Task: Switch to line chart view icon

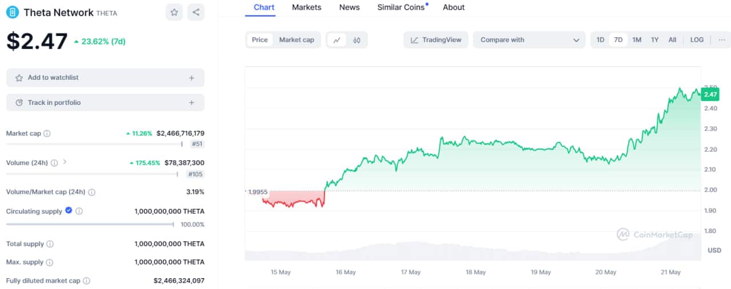Action: (x=337, y=40)
